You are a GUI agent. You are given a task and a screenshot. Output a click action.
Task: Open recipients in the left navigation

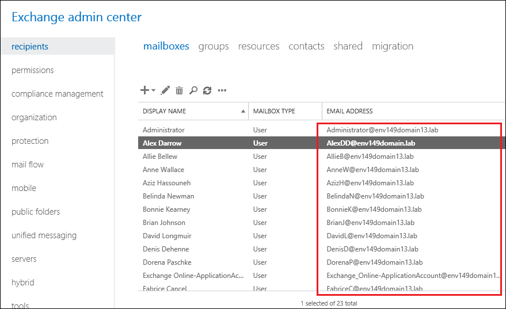(x=58, y=46)
